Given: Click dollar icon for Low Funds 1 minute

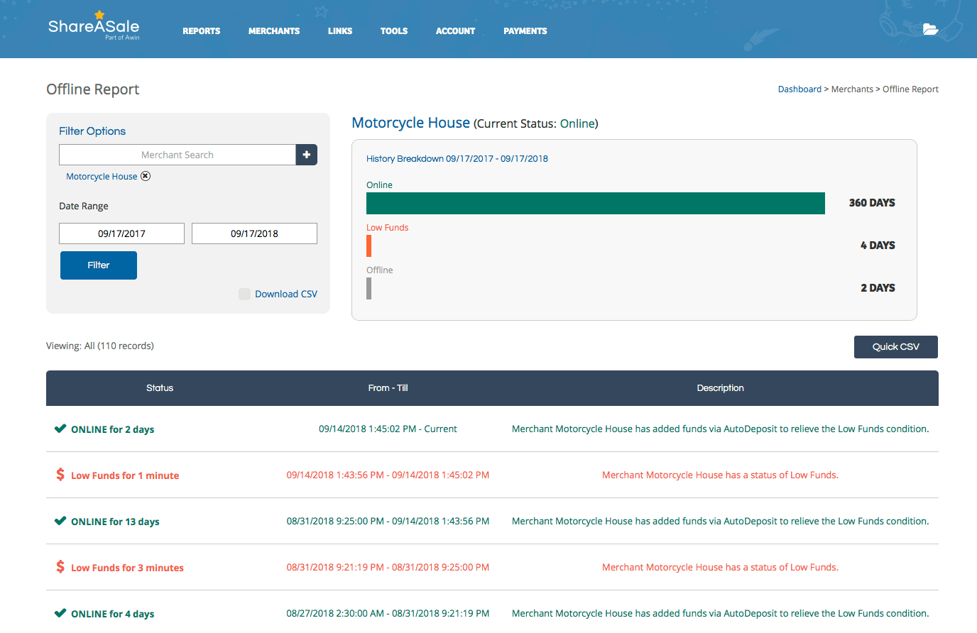Looking at the screenshot, I should [60, 475].
